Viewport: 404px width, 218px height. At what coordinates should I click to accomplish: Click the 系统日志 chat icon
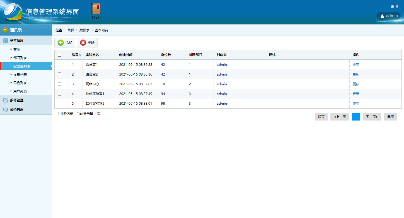click(5, 110)
